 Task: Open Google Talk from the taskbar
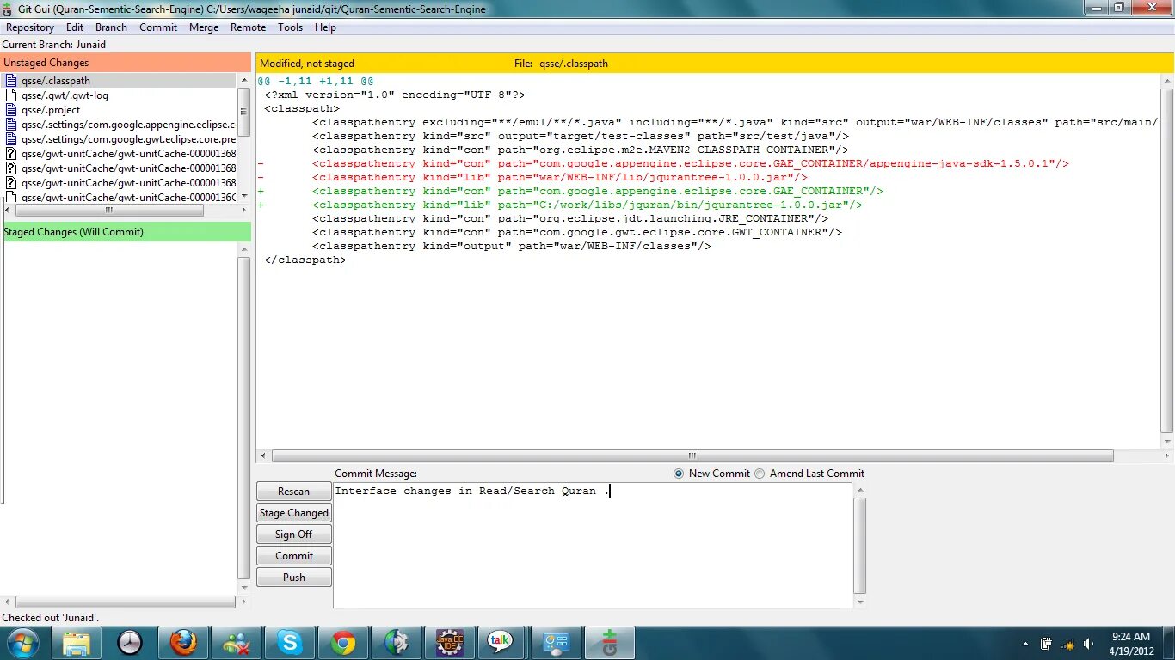click(500, 643)
